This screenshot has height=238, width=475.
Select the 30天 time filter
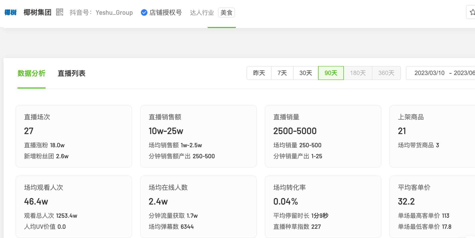(305, 73)
